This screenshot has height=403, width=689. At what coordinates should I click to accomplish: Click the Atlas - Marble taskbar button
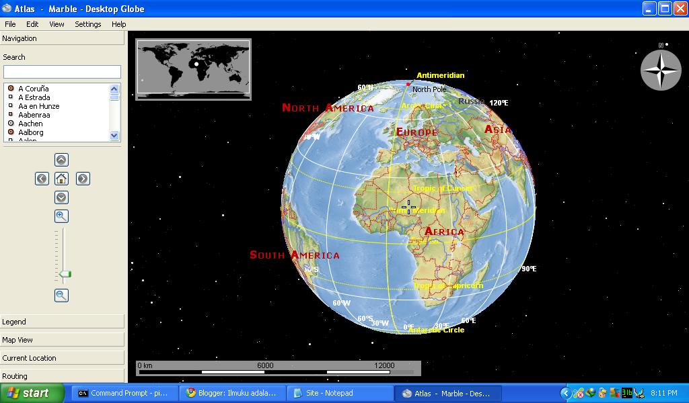447,394
